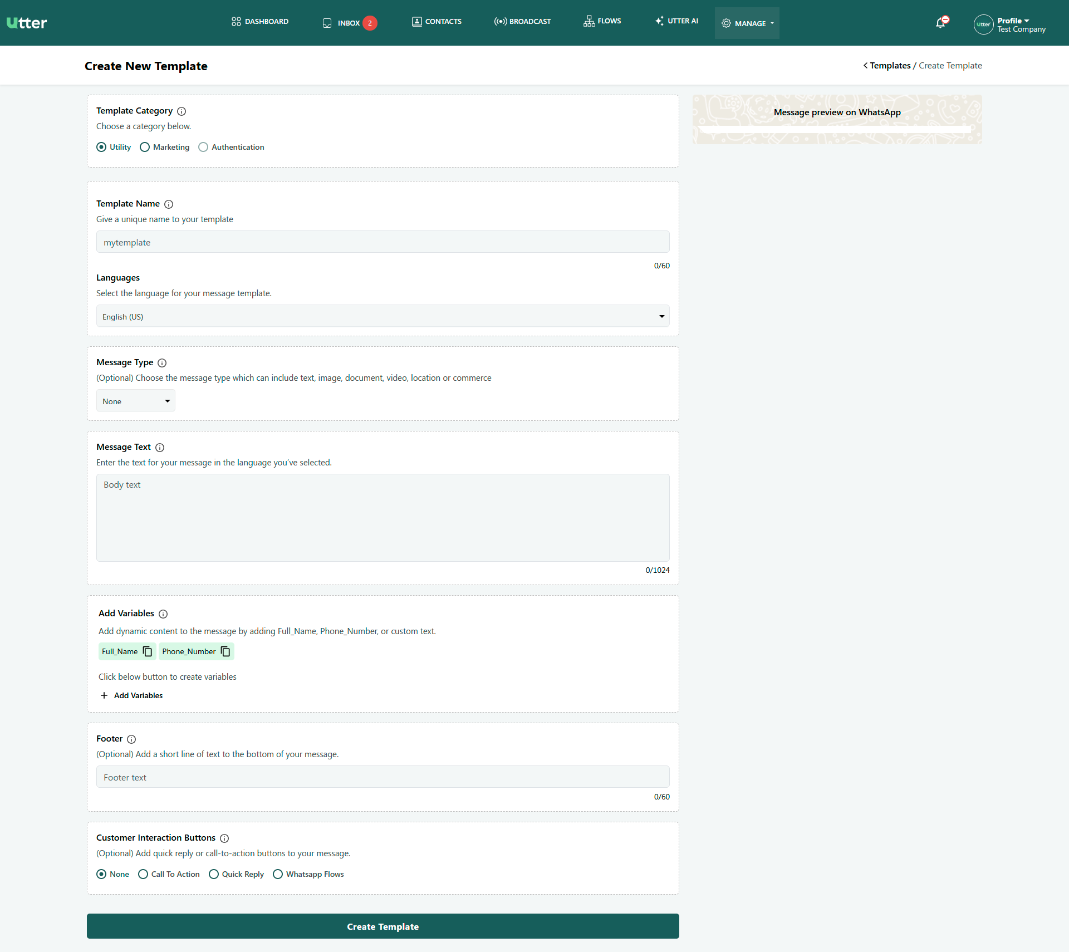1069x952 pixels.
Task: Open the English (US) language dropdown
Action: [x=383, y=316]
